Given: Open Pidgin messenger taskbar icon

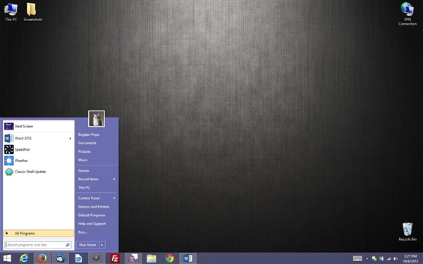Looking at the screenshot, I should click(133, 258).
